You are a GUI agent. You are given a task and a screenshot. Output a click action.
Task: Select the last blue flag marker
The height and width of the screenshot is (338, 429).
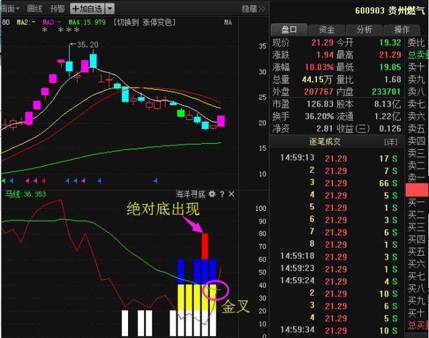(x=156, y=181)
